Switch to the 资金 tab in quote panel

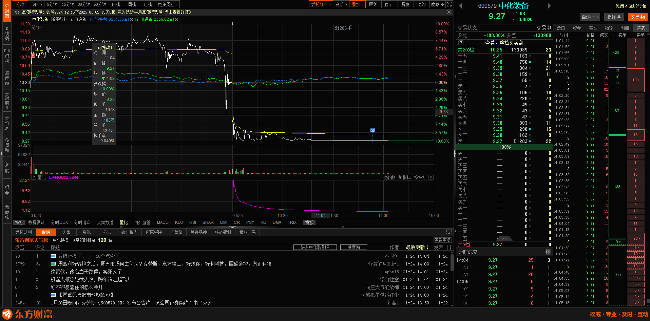577,28
